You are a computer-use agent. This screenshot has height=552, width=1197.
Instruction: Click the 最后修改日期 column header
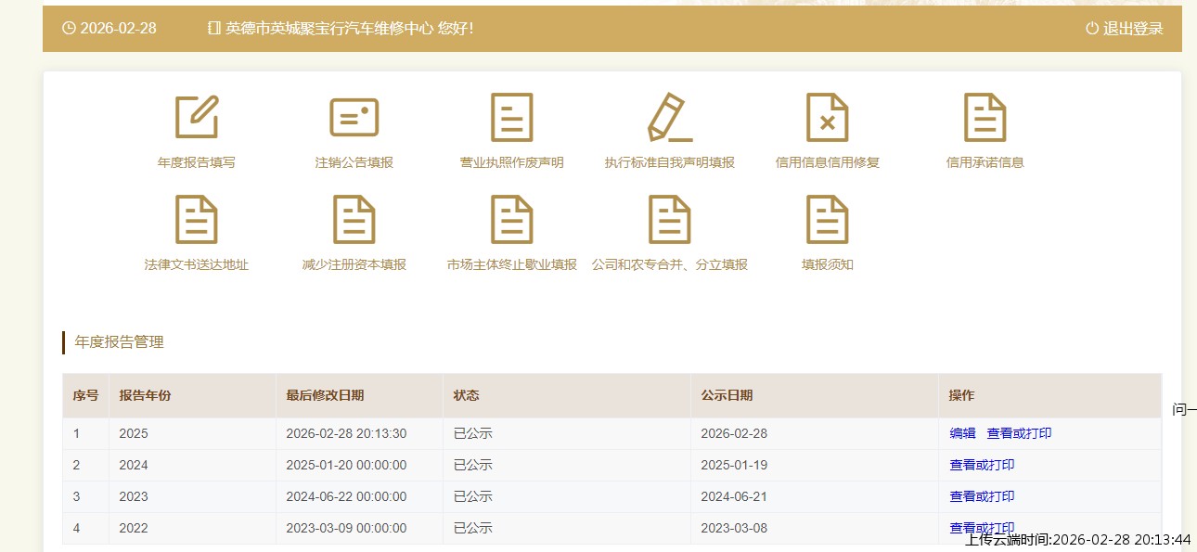pos(325,395)
